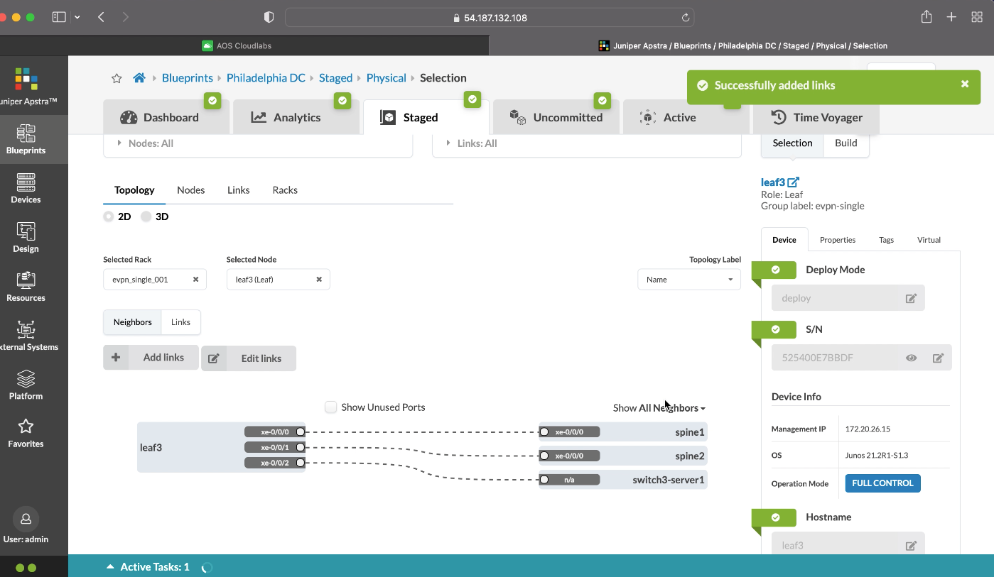Click the leaf3 xe-0/0/2 port
The height and width of the screenshot is (577, 994).
point(275,463)
